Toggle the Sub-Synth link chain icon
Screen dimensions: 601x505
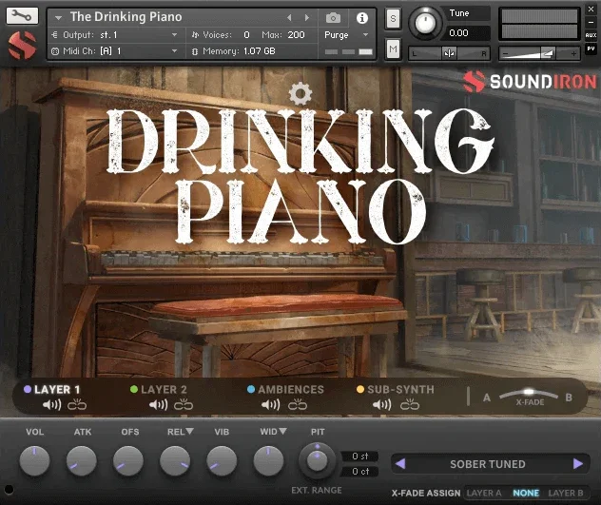coord(410,404)
